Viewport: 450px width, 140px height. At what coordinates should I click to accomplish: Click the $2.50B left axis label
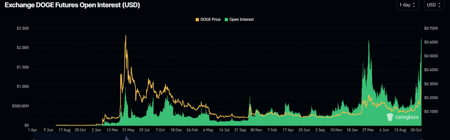point(23,28)
